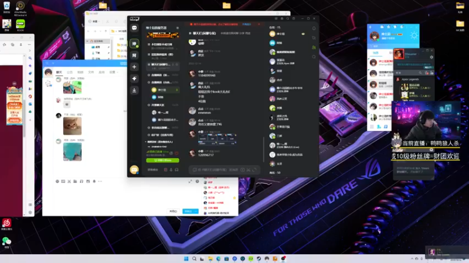This screenshot has width=469, height=263.
Task: Click the picture icon in QQ chat toolbar
Action: pos(88,181)
